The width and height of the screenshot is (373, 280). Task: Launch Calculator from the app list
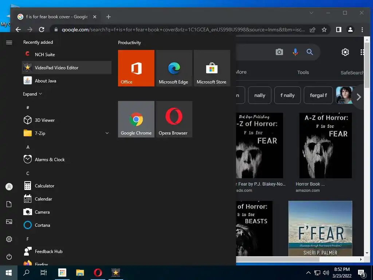[67, 186]
